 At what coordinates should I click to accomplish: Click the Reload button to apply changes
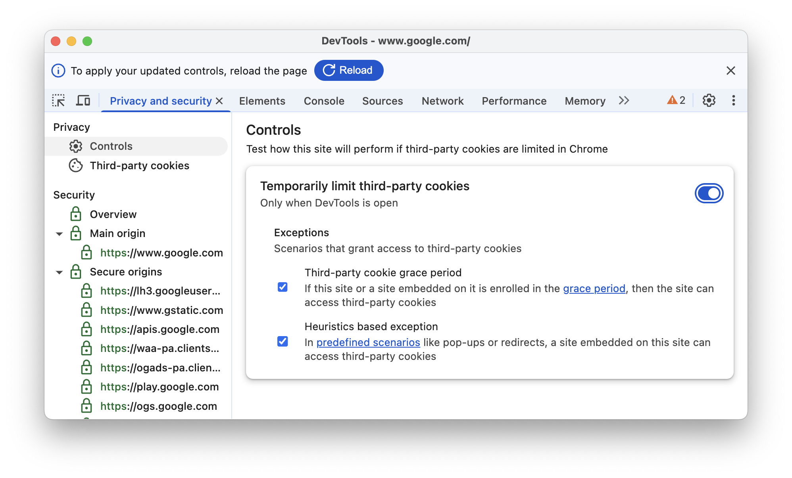point(348,70)
